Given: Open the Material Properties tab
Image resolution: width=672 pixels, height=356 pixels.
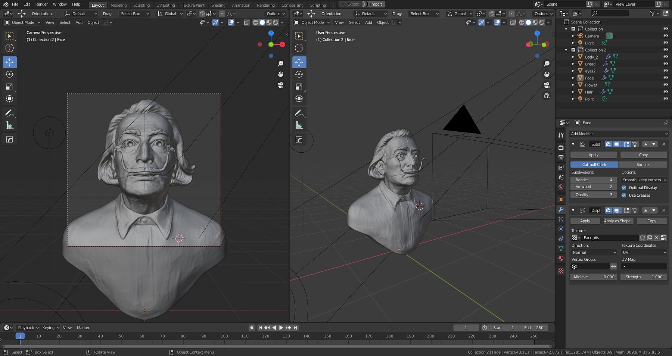Looking at the screenshot, I should pos(561,258).
